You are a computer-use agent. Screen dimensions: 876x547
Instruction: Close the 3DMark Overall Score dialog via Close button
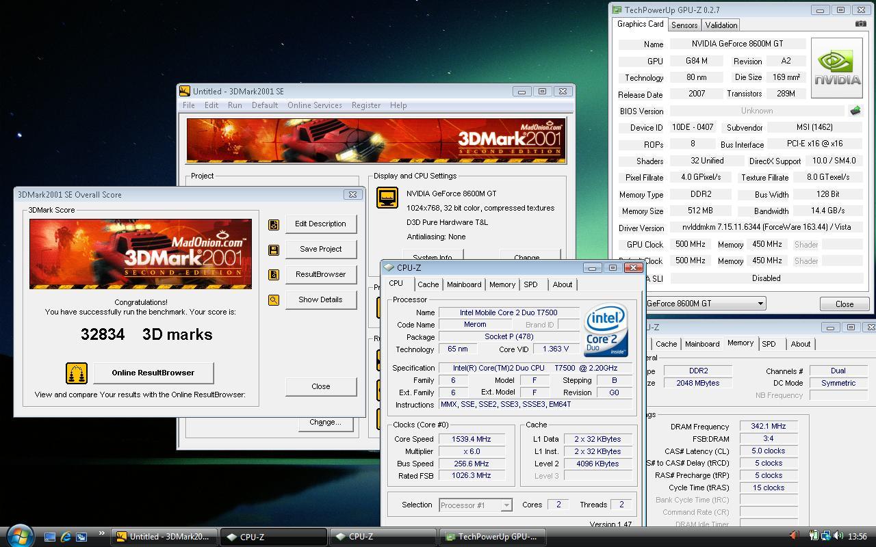tap(320, 387)
